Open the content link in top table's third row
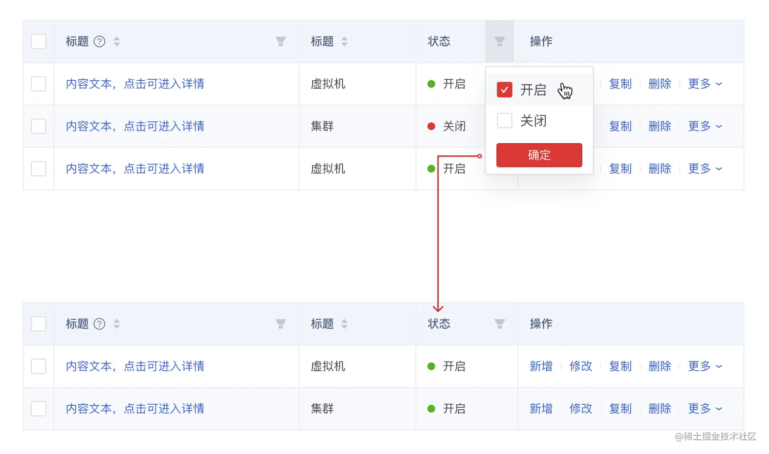The width and height of the screenshot is (769, 454). [135, 169]
